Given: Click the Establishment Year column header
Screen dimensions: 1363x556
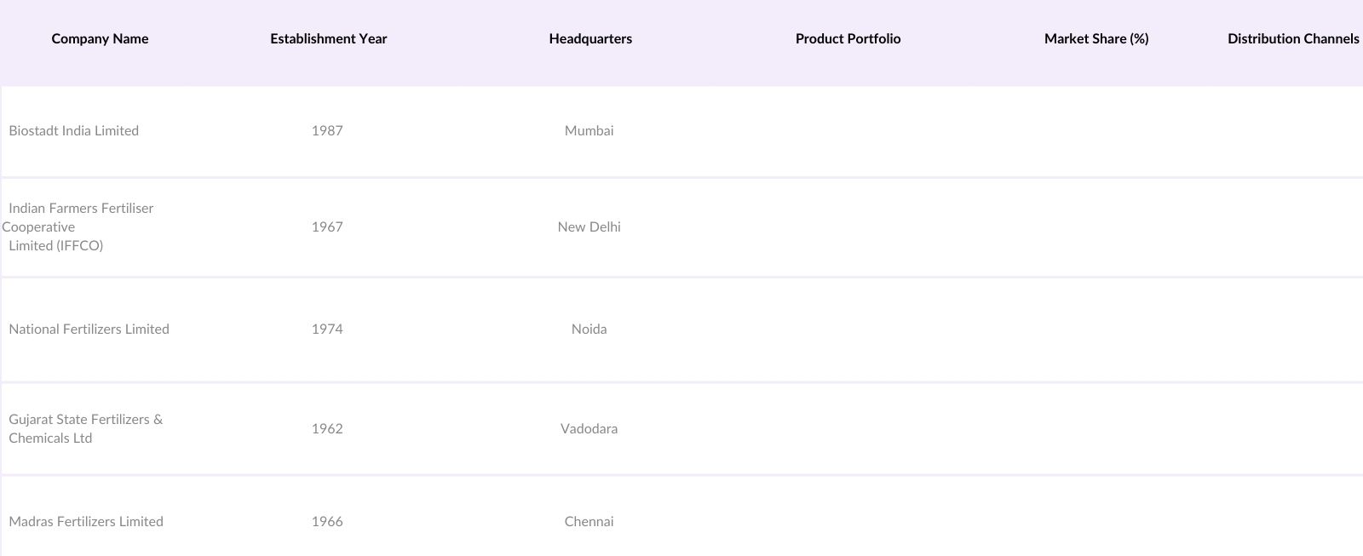Looking at the screenshot, I should pos(328,39).
